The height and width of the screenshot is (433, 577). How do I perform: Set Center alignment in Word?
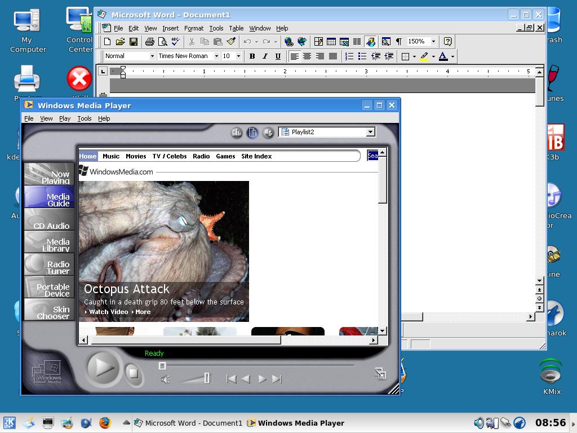307,56
